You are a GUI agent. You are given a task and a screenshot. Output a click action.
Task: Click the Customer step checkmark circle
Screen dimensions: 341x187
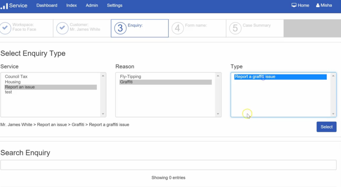(x=62, y=28)
